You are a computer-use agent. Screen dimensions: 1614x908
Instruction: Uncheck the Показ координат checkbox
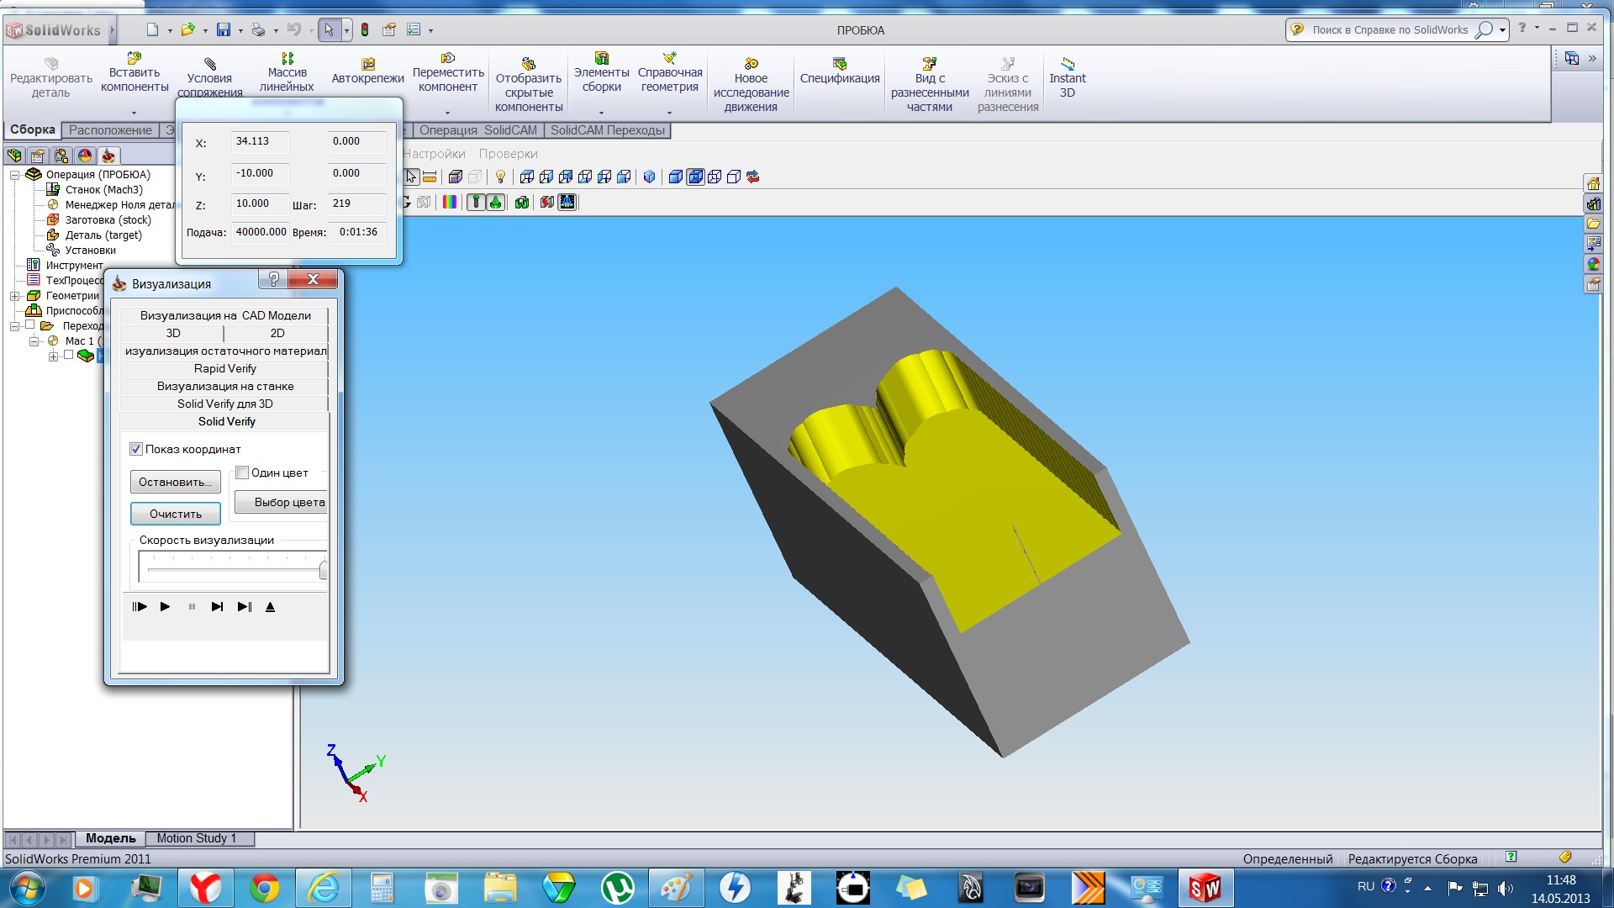pyautogui.click(x=136, y=450)
